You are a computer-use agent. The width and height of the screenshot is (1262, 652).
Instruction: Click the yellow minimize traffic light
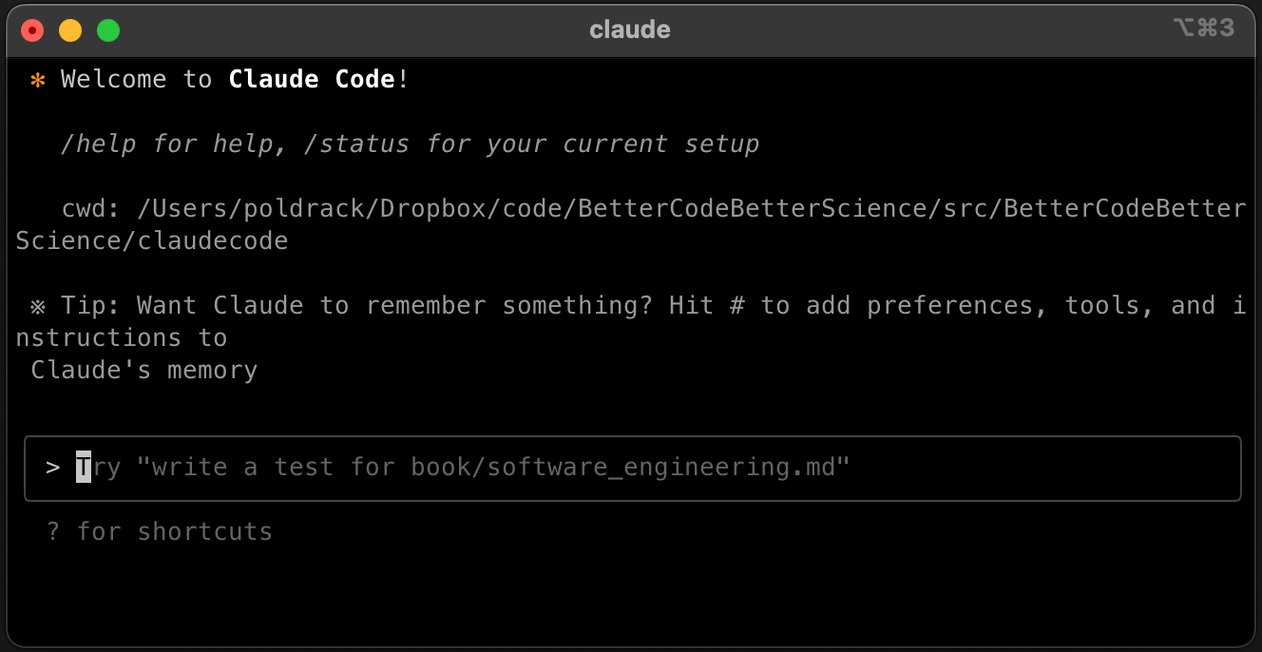pos(69,29)
